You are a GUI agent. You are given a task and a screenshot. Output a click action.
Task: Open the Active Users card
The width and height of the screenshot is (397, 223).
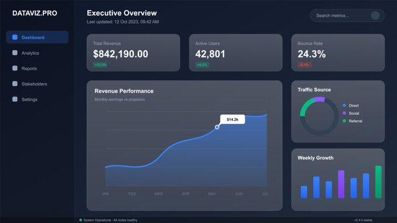235,53
